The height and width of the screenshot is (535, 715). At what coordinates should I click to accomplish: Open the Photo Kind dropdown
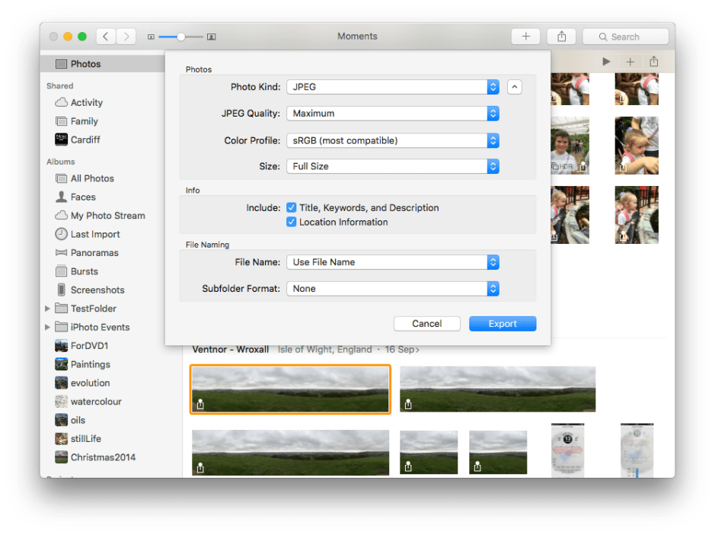click(492, 87)
